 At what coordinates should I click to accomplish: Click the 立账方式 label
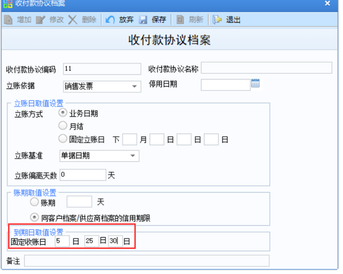[x=28, y=115]
